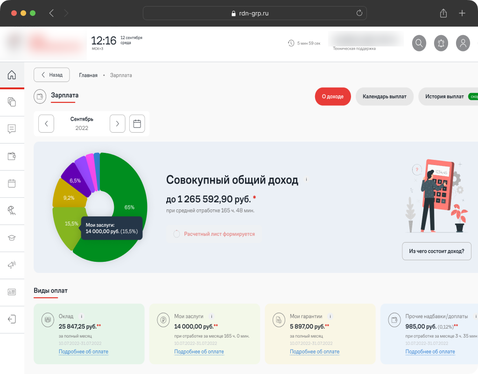Click the Из чего состоит доход? button
478x374 pixels.
pos(436,251)
